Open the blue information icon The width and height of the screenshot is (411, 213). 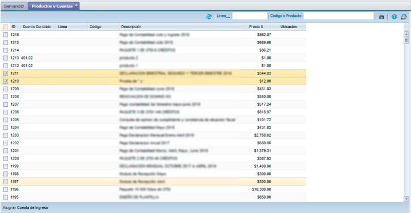pos(394,16)
